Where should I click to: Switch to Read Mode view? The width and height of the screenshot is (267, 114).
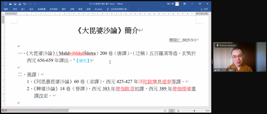165,111
